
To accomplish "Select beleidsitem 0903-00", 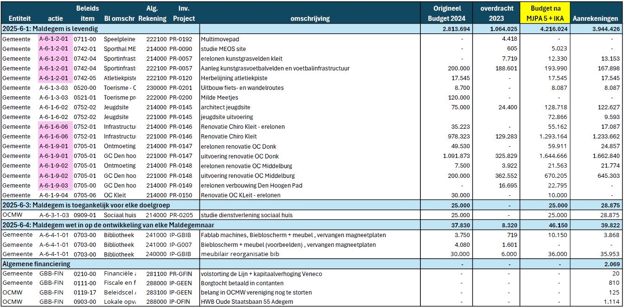I will pyautogui.click(x=85, y=302).
